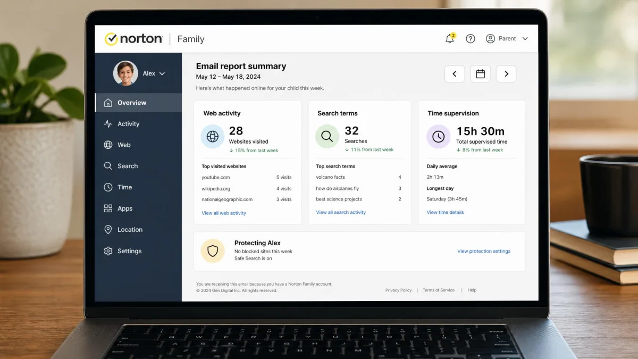
Task: Open the Terms of Service link
Action: coord(439,290)
